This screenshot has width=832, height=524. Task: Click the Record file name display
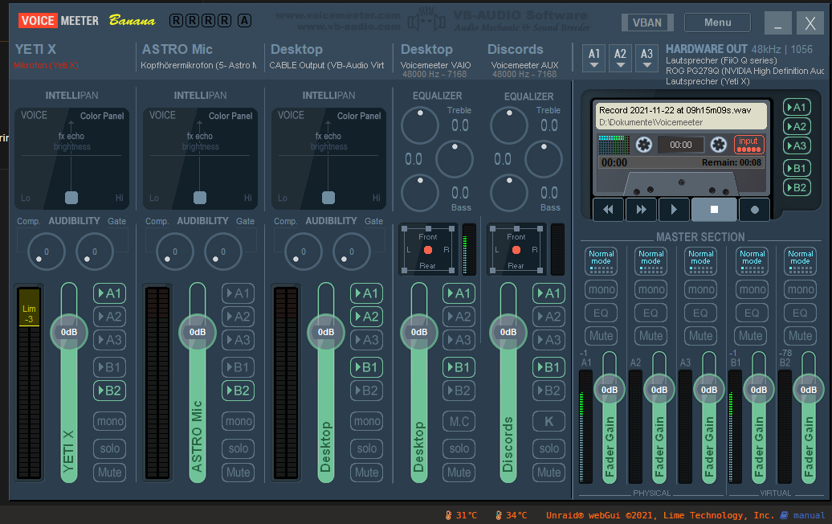[x=681, y=116]
